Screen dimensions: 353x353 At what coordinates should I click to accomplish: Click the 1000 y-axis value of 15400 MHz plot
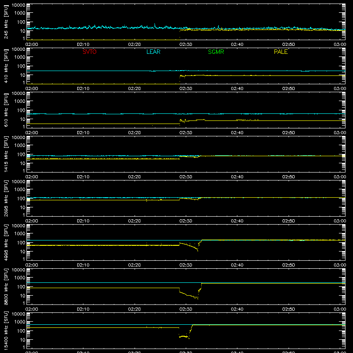pos(20,322)
